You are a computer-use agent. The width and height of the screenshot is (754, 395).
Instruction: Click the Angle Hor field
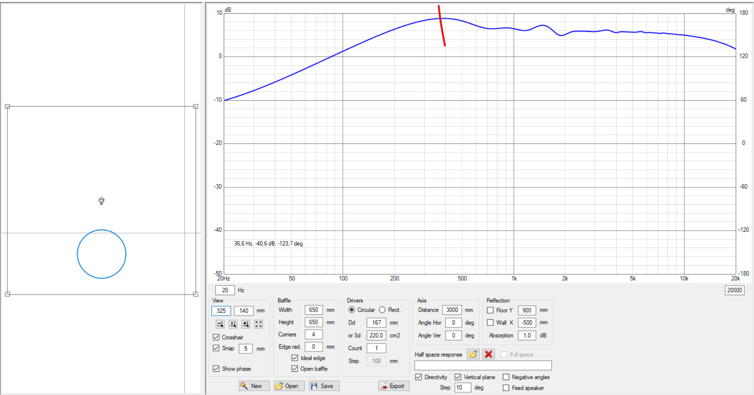(453, 323)
